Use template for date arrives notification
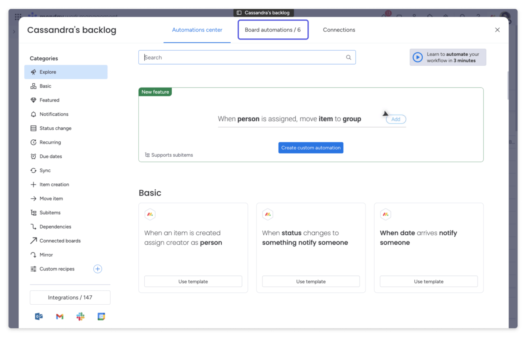526x337 pixels. point(429,281)
